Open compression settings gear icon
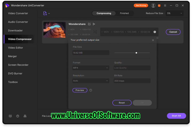The height and width of the screenshot is (128, 192). (155, 32)
